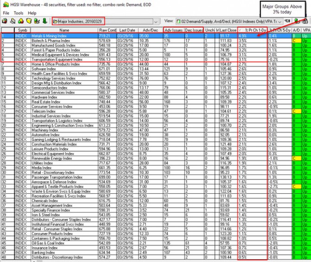Viewport: 311px width, 262px height.
Task: Select the Forest & Paper Products Index row
Action: pos(156,50)
